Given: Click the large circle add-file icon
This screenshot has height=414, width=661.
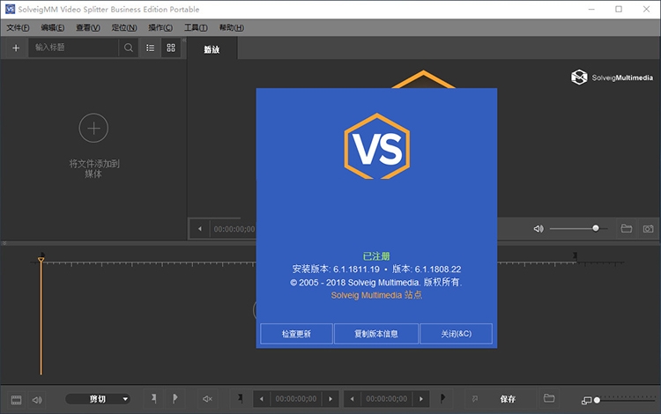Looking at the screenshot, I should (x=93, y=129).
